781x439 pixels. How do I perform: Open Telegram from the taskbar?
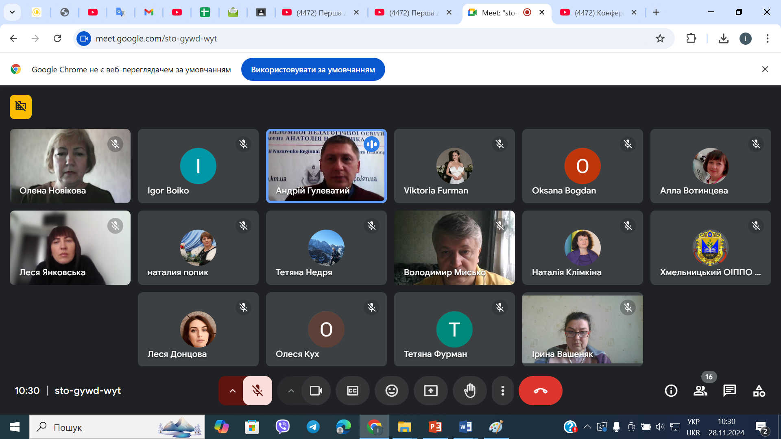coord(313,427)
